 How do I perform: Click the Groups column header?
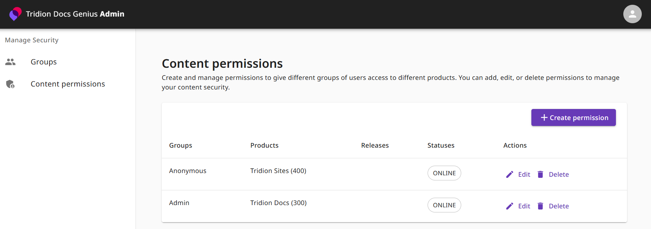click(181, 145)
